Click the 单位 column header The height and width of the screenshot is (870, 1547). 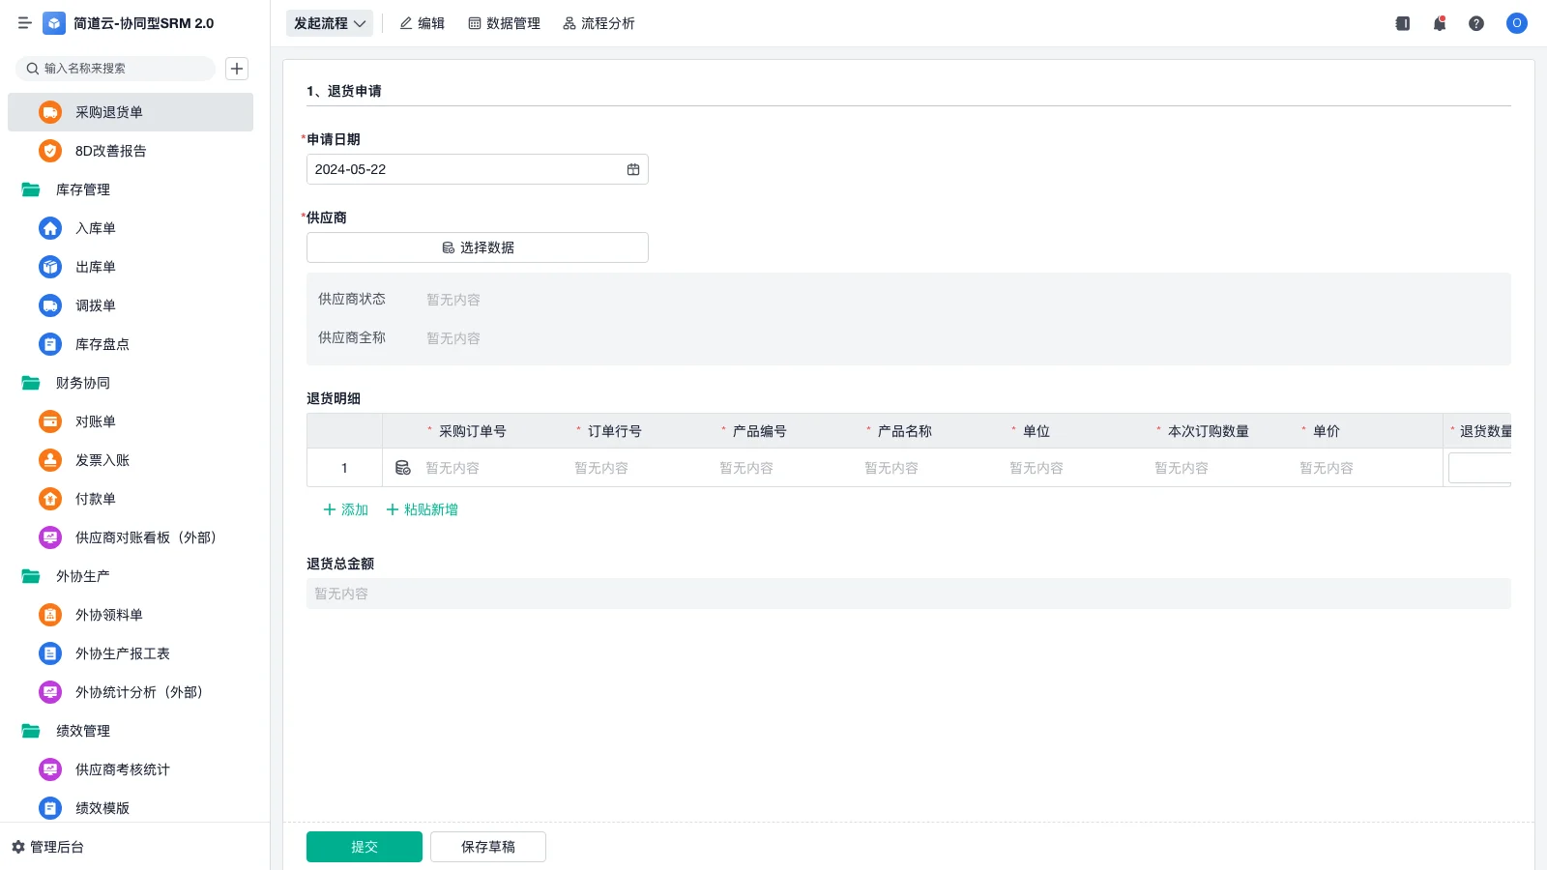[1036, 431]
